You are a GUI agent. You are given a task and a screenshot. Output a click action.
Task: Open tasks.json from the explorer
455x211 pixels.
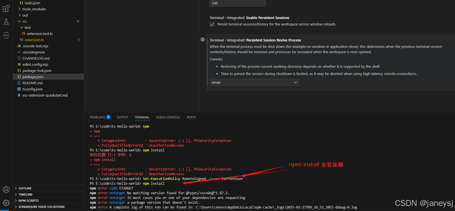[32, 3]
